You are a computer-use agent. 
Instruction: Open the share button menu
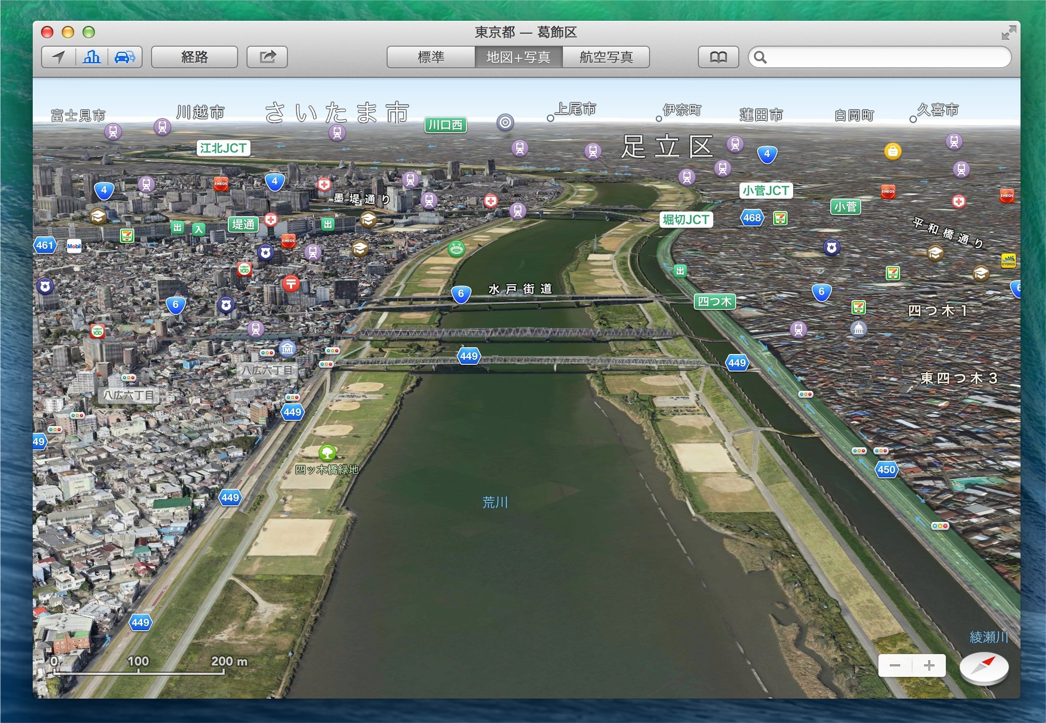267,57
